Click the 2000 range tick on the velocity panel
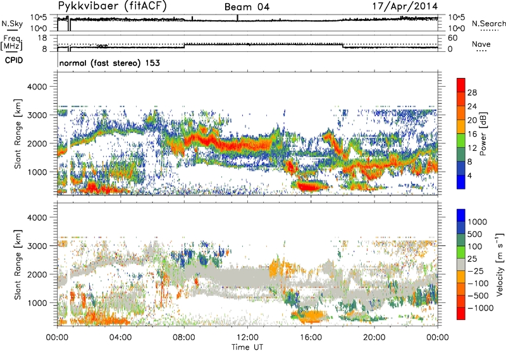The width and height of the screenshot is (506, 351). (37, 274)
